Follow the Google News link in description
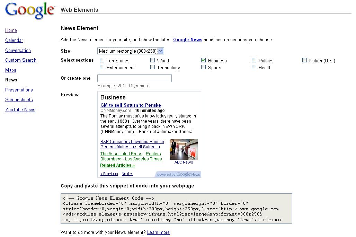 point(188,39)
